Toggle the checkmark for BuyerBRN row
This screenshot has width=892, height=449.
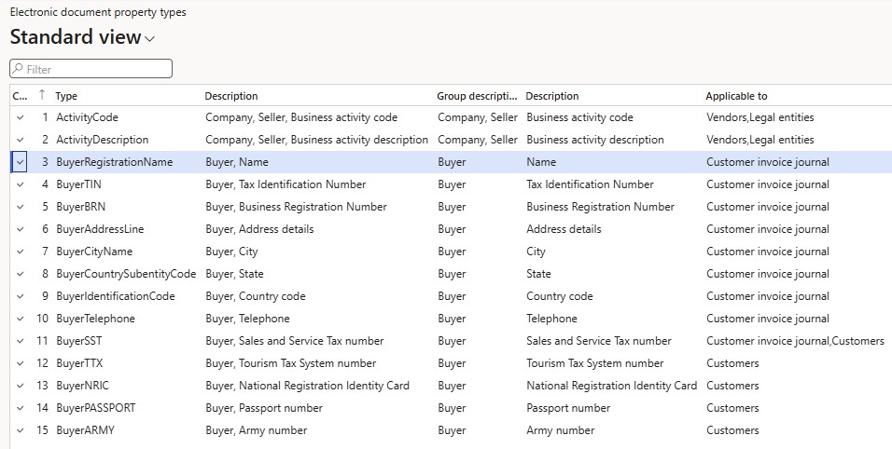click(21, 207)
